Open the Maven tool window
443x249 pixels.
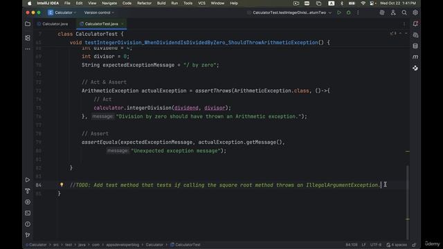415,57
